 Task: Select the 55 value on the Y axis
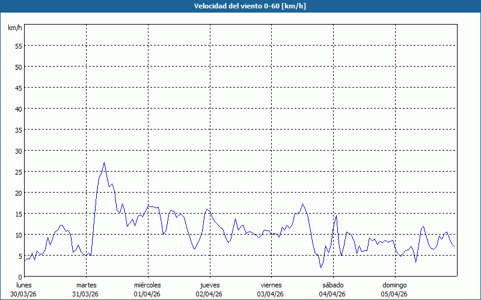pos(18,46)
